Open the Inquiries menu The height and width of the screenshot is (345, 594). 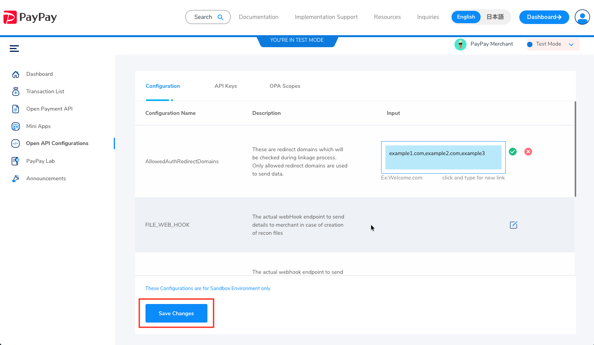pyautogui.click(x=428, y=17)
